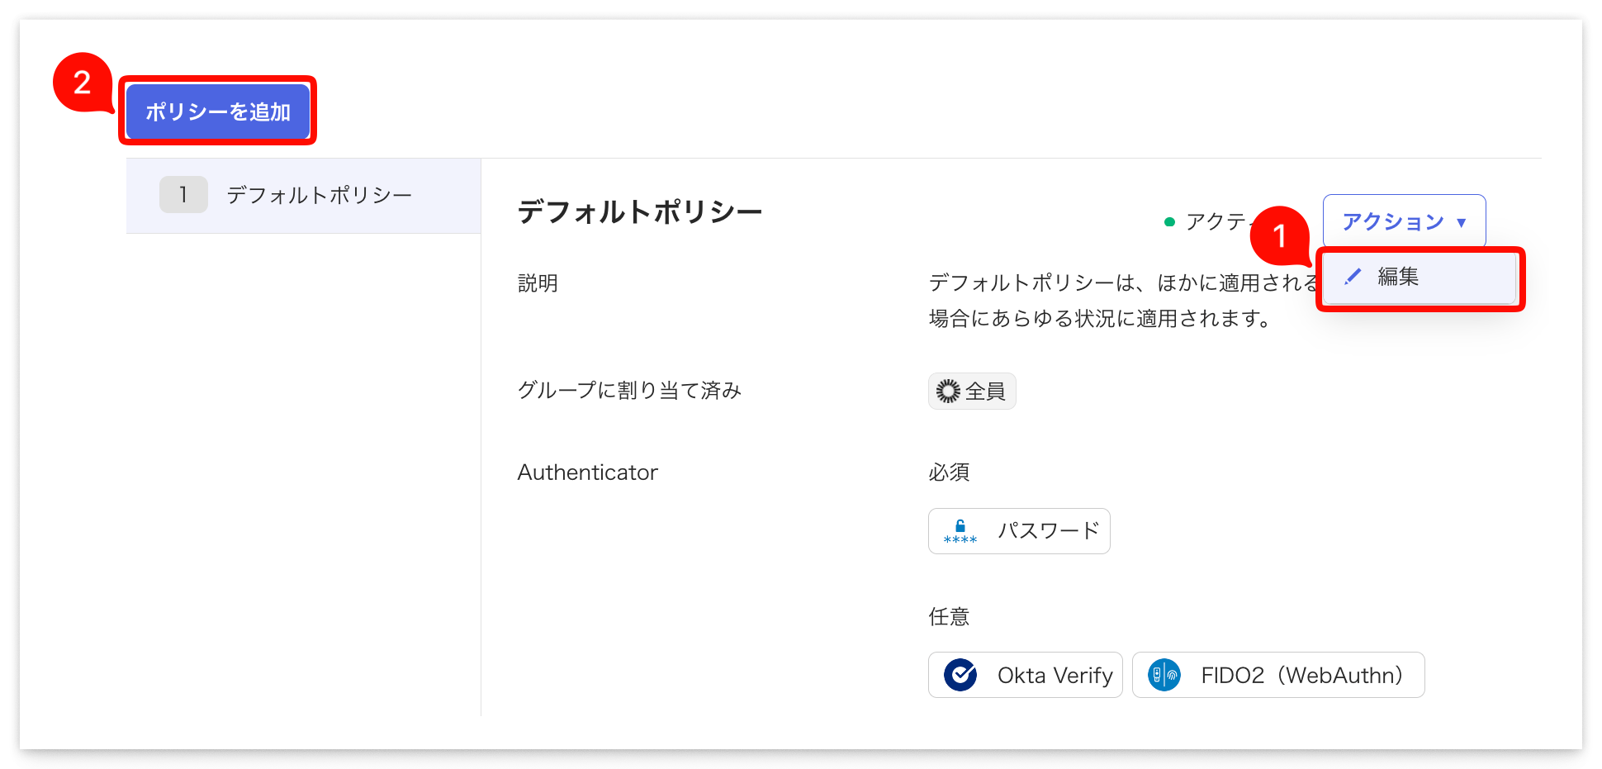The width and height of the screenshot is (1602, 769).
Task: Click the Okta Verify authenticator chip
Action: (1025, 675)
